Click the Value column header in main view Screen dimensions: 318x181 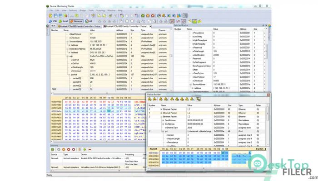point(102,30)
